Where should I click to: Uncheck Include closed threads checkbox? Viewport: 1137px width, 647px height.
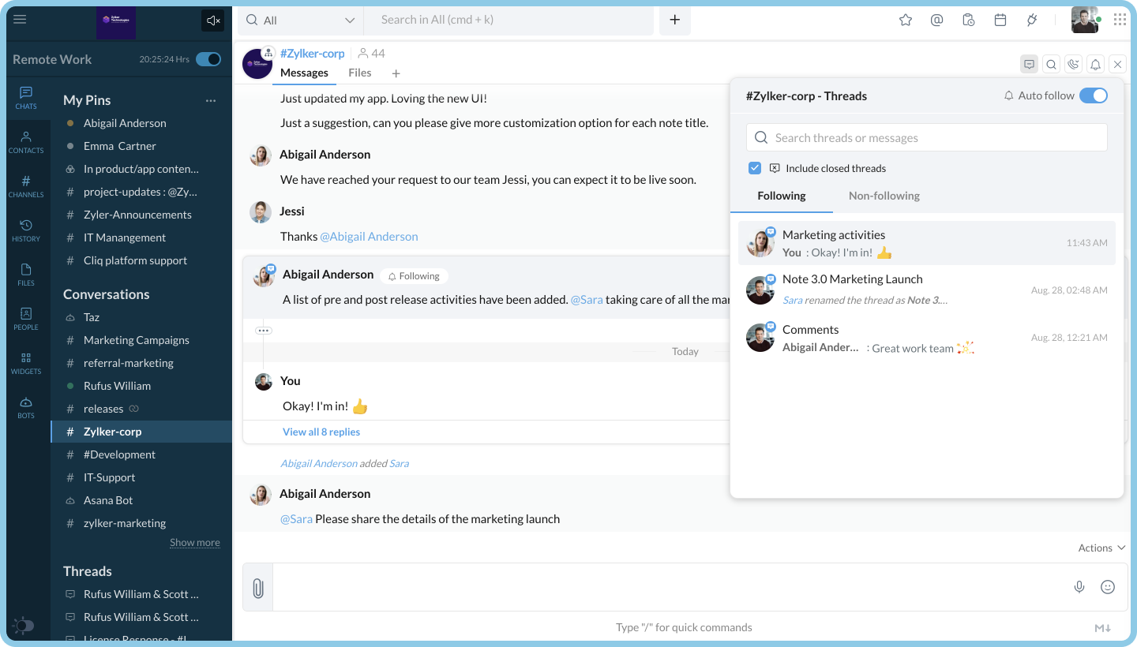[755, 168]
